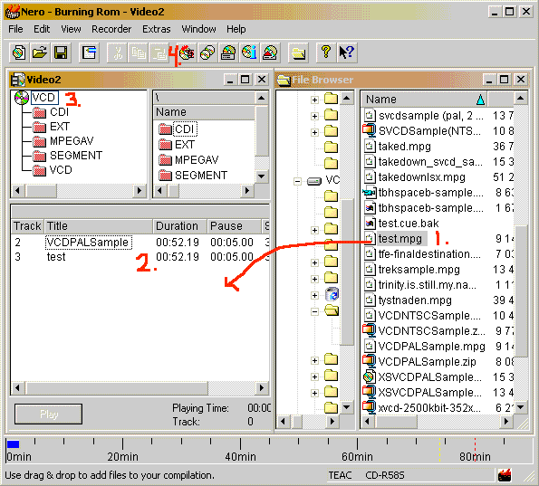539x486 pixels.
Task: Click the burn icon in the status bar
Action: coord(505,475)
